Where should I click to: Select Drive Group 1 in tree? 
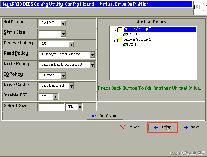137,40
